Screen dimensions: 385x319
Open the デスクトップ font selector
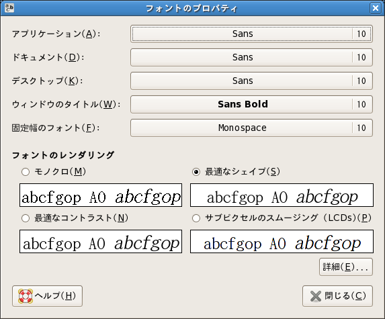(x=251, y=81)
